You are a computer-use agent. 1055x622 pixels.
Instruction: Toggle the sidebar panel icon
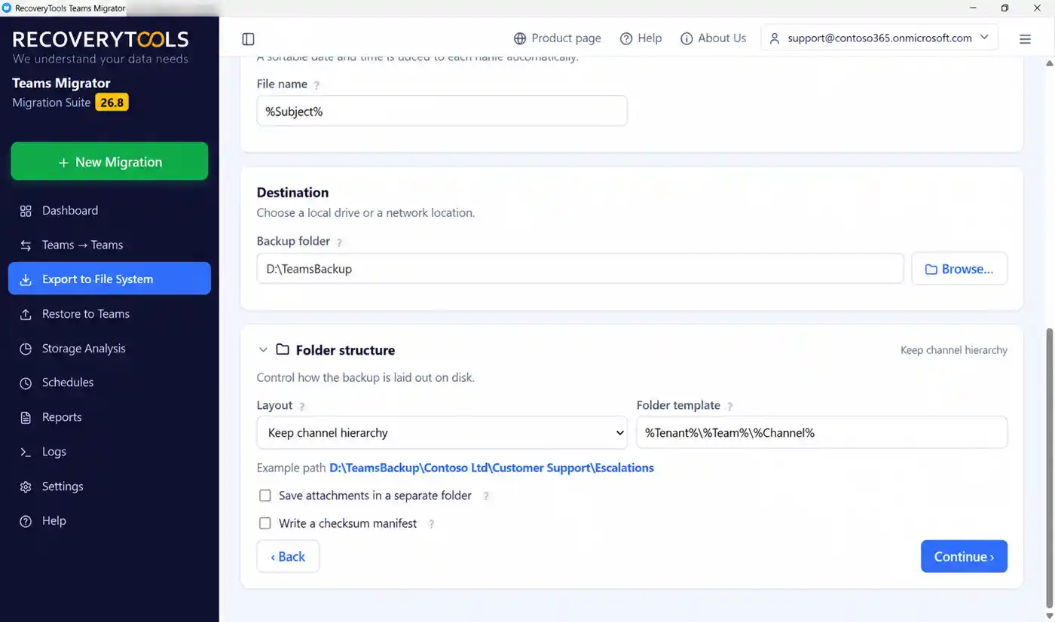point(248,38)
